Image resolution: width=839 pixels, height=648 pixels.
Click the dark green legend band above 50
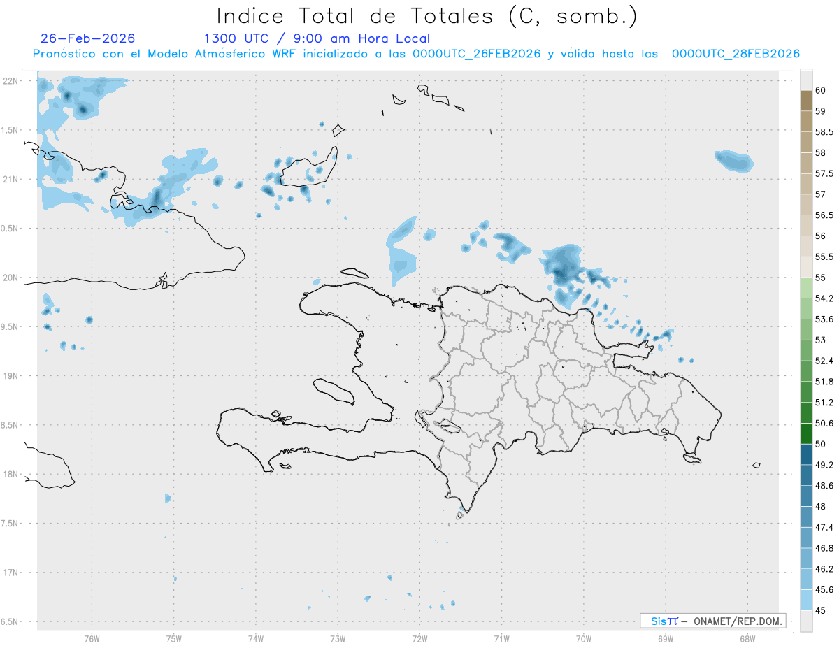tap(806, 433)
